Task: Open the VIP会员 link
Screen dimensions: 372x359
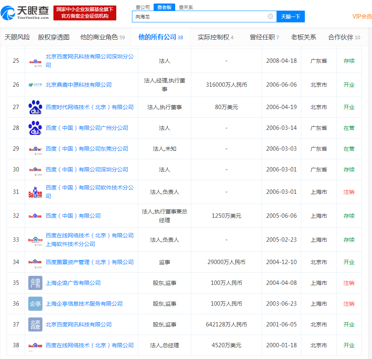Action: click(362, 16)
